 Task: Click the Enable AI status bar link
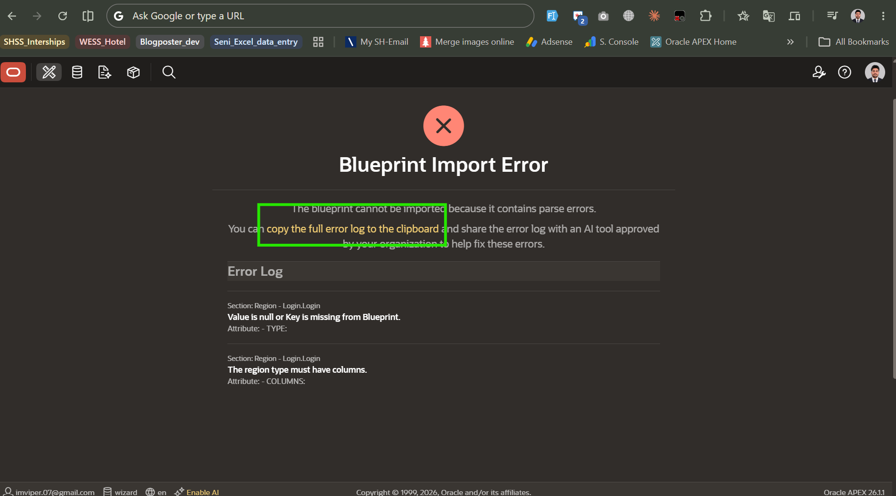197,492
